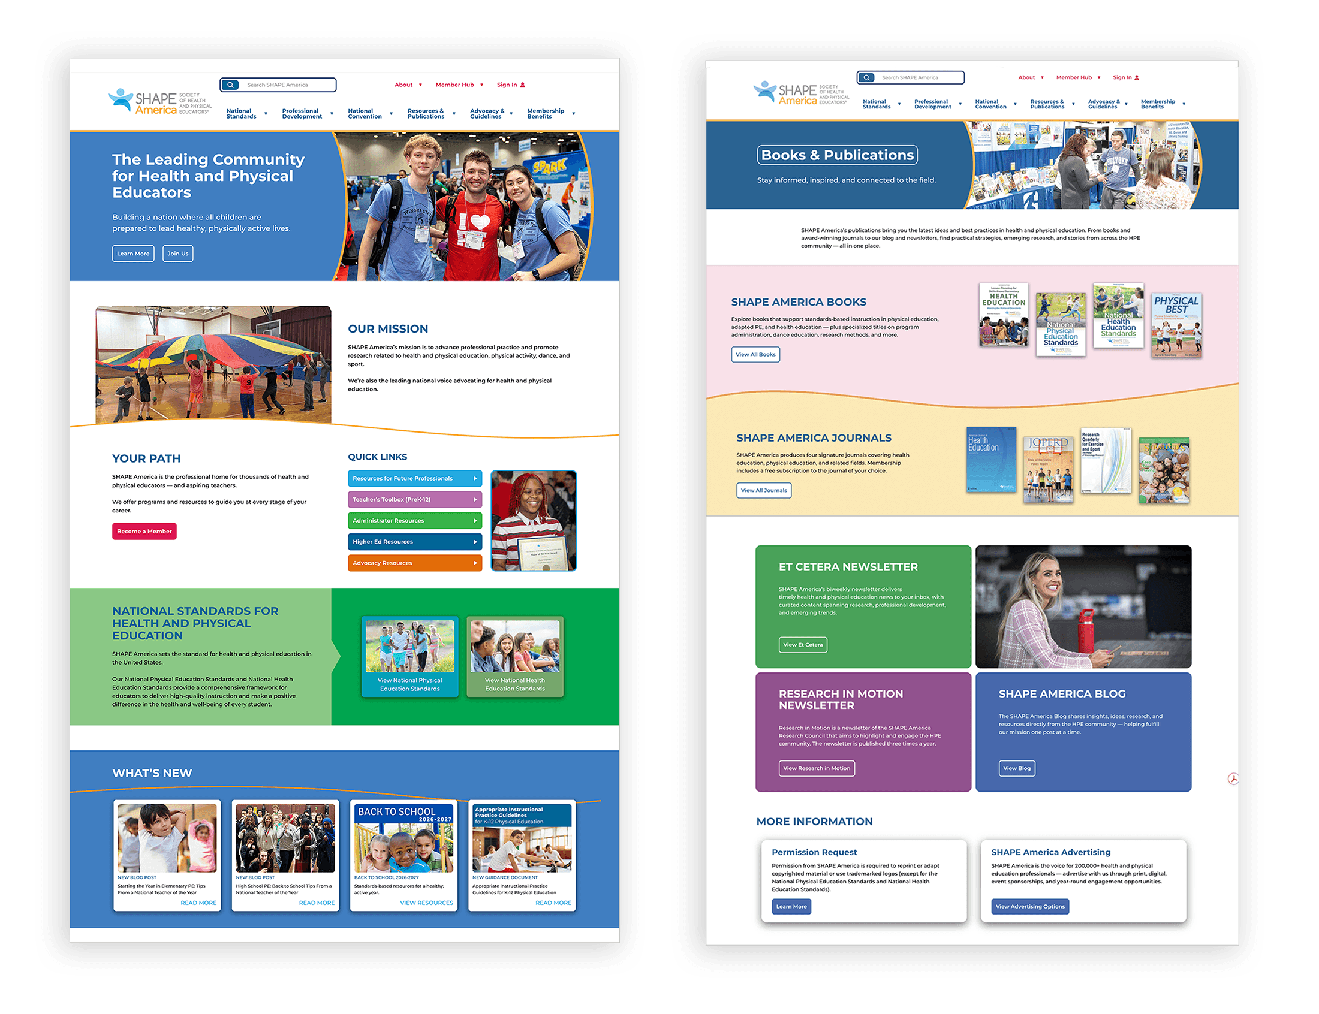Click View Advertising Options button

point(1030,907)
